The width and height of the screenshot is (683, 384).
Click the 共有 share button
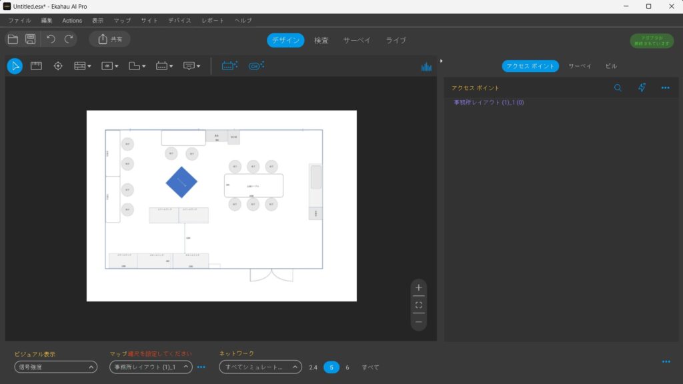(110, 39)
